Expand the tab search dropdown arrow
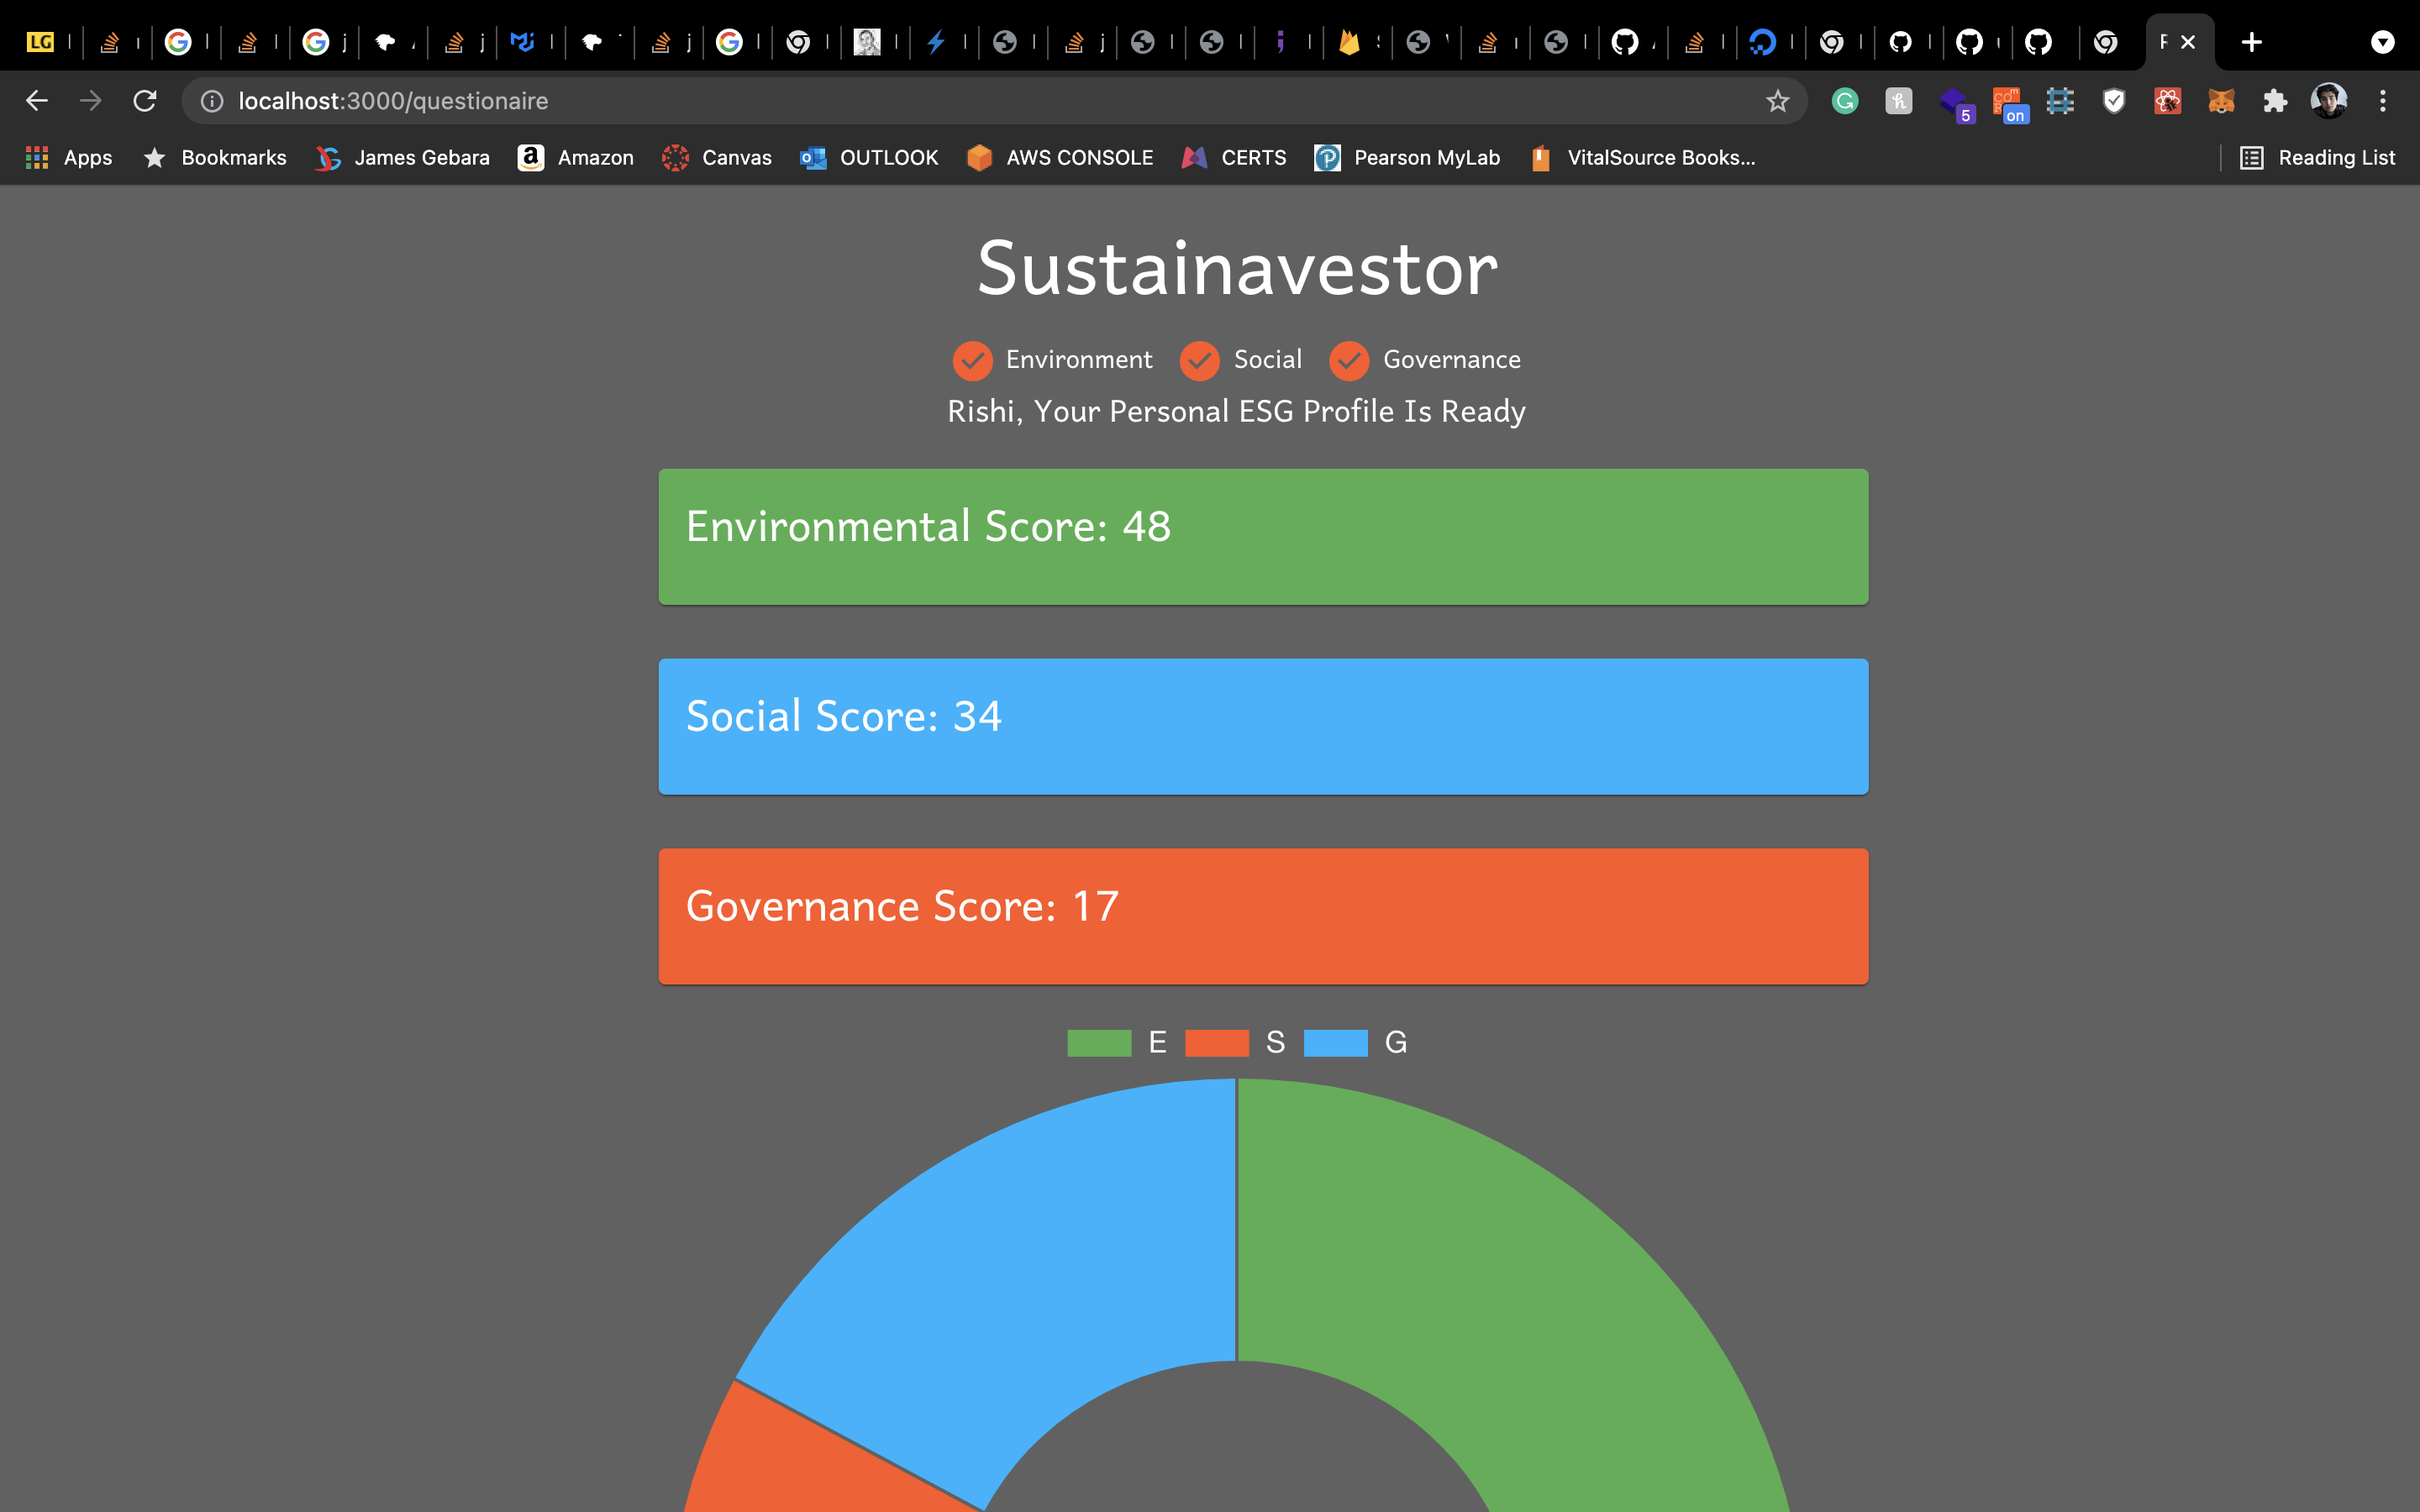The width and height of the screenshot is (2420, 1512). [2383, 42]
